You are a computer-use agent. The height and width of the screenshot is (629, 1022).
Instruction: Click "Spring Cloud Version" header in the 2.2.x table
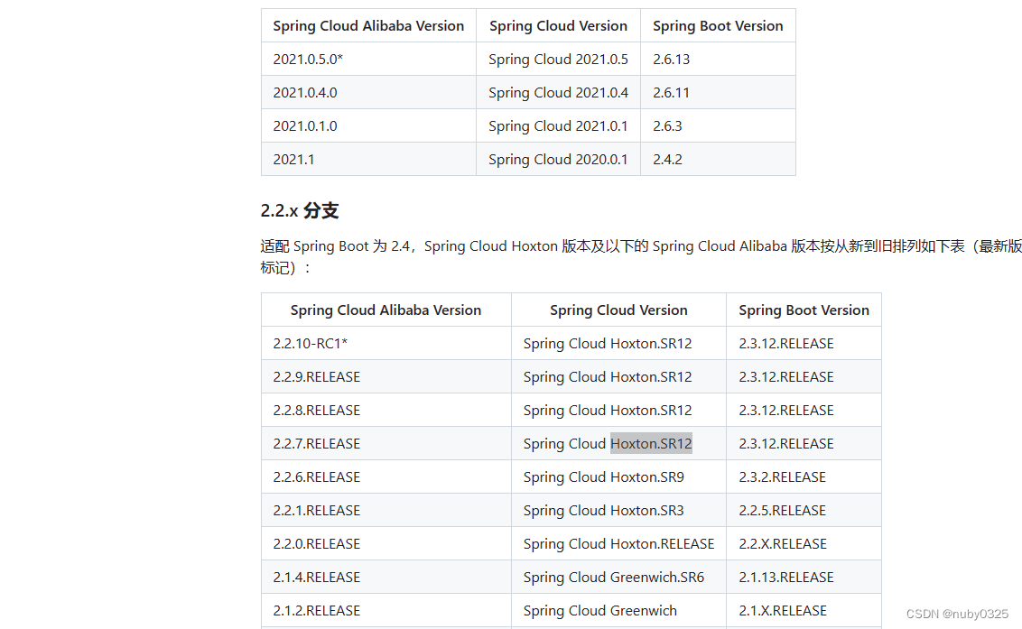(618, 310)
